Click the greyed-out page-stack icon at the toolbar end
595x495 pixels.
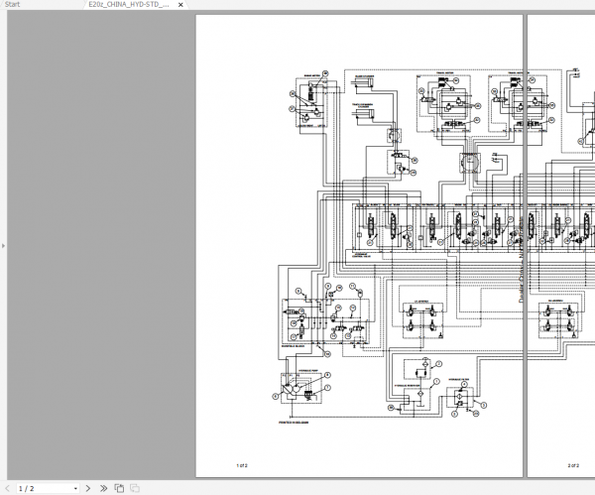[x=135, y=488]
